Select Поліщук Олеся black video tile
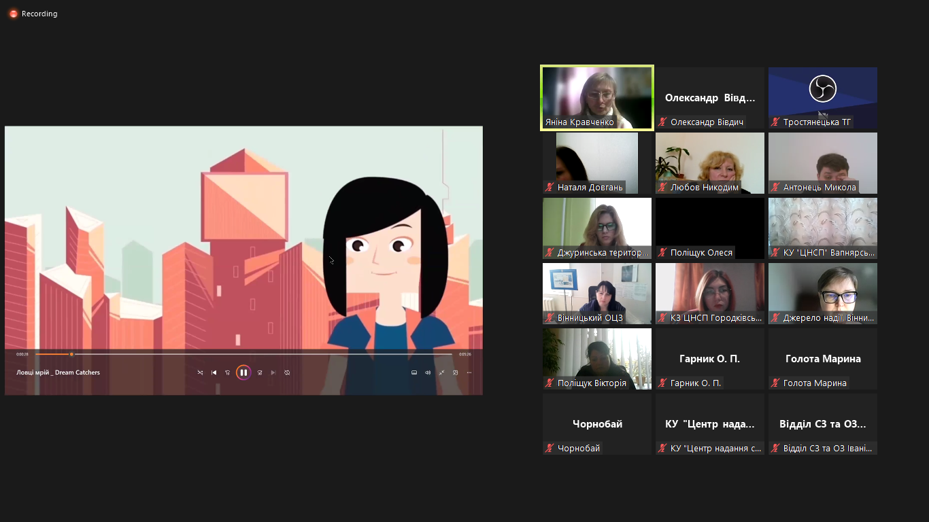The width and height of the screenshot is (929, 522). 710,228
